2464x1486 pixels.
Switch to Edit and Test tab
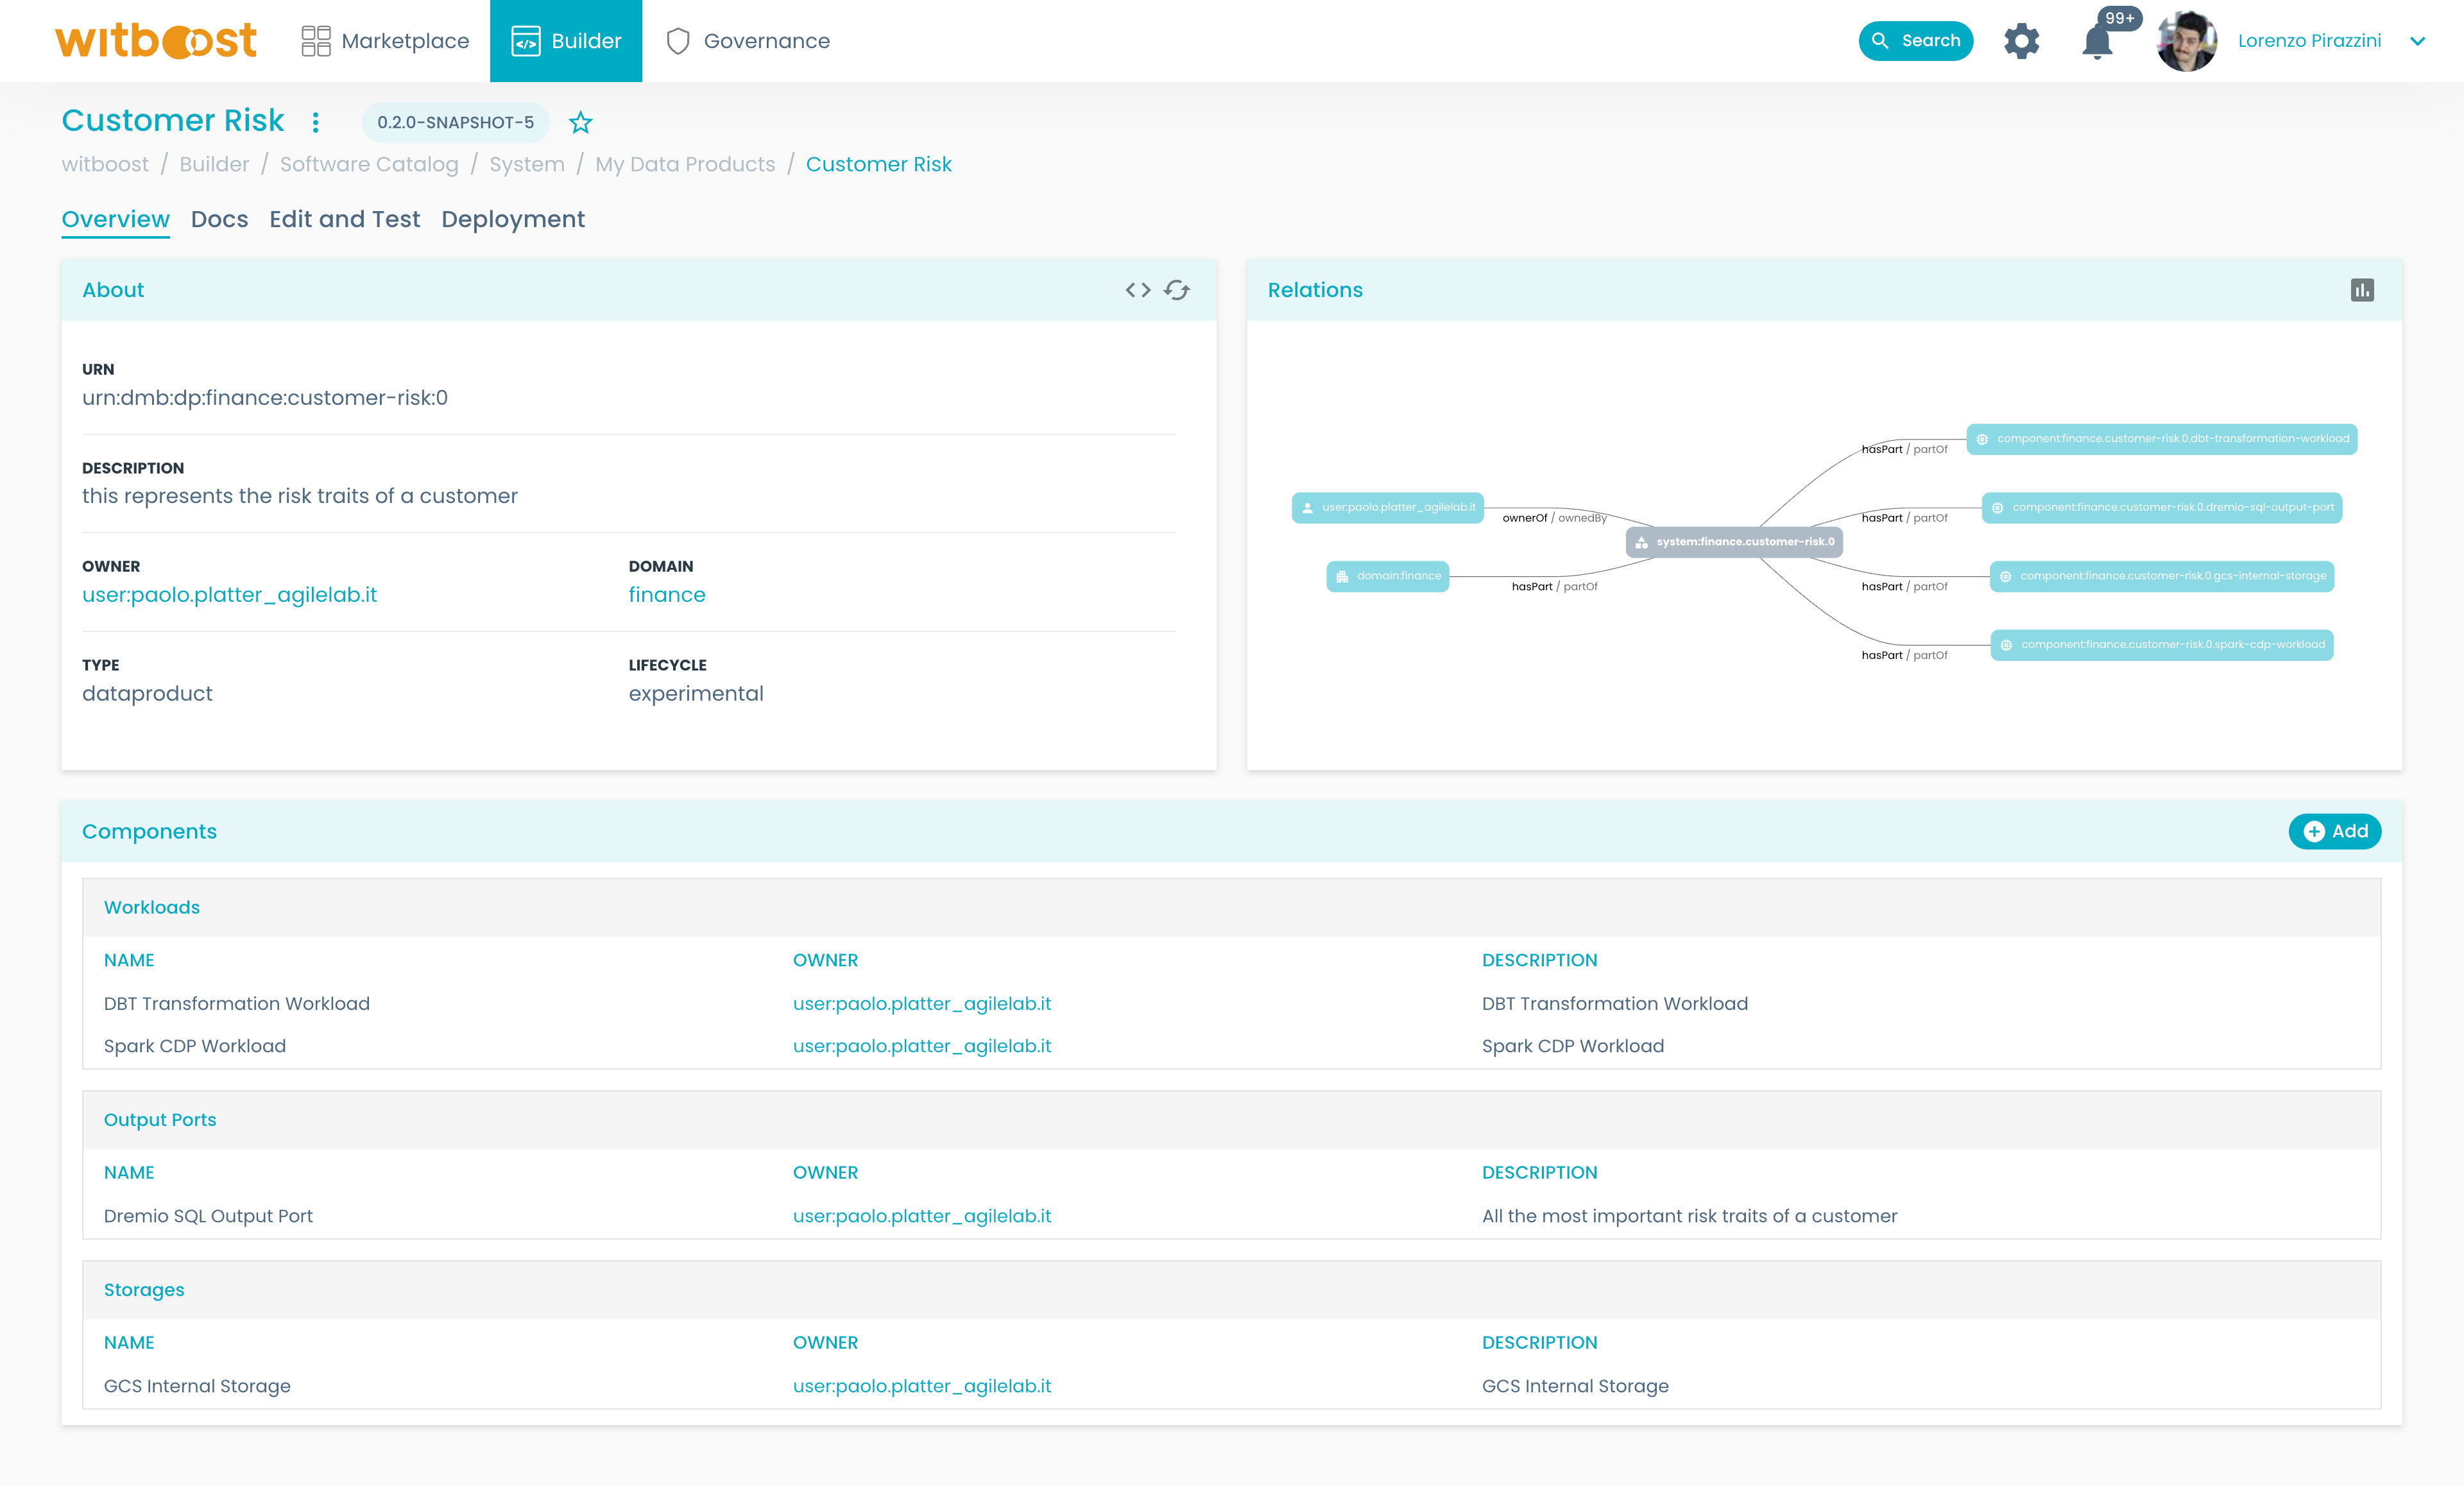[x=344, y=219]
